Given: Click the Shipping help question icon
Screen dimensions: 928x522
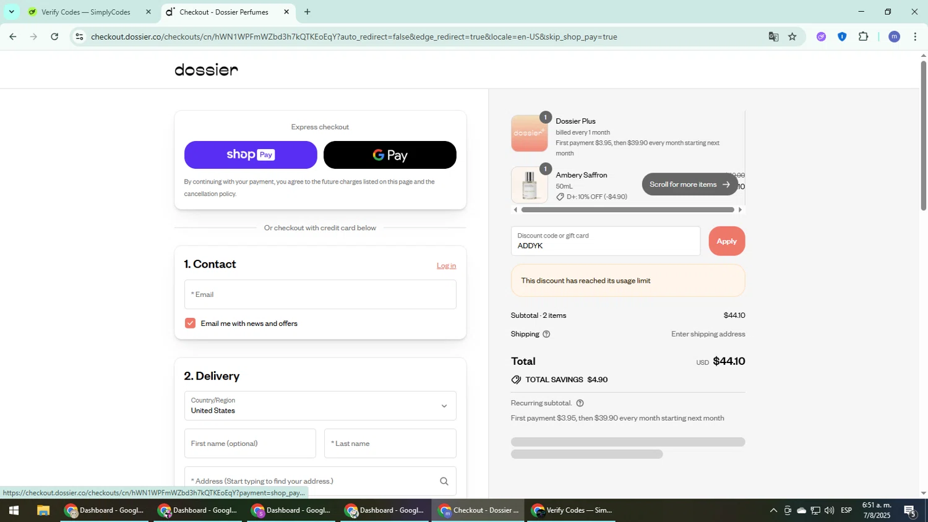Looking at the screenshot, I should 546,334.
